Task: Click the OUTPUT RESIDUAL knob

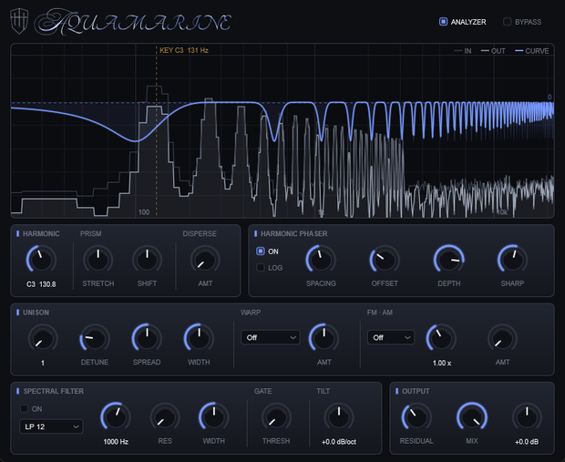Action: [416, 417]
